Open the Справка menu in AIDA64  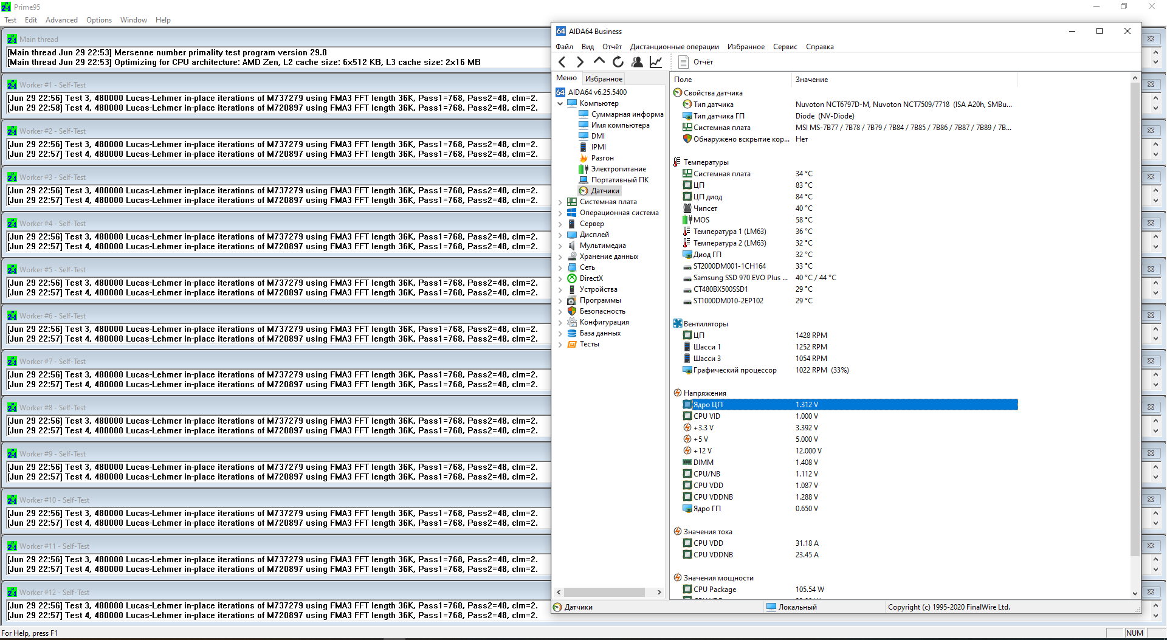(x=819, y=47)
